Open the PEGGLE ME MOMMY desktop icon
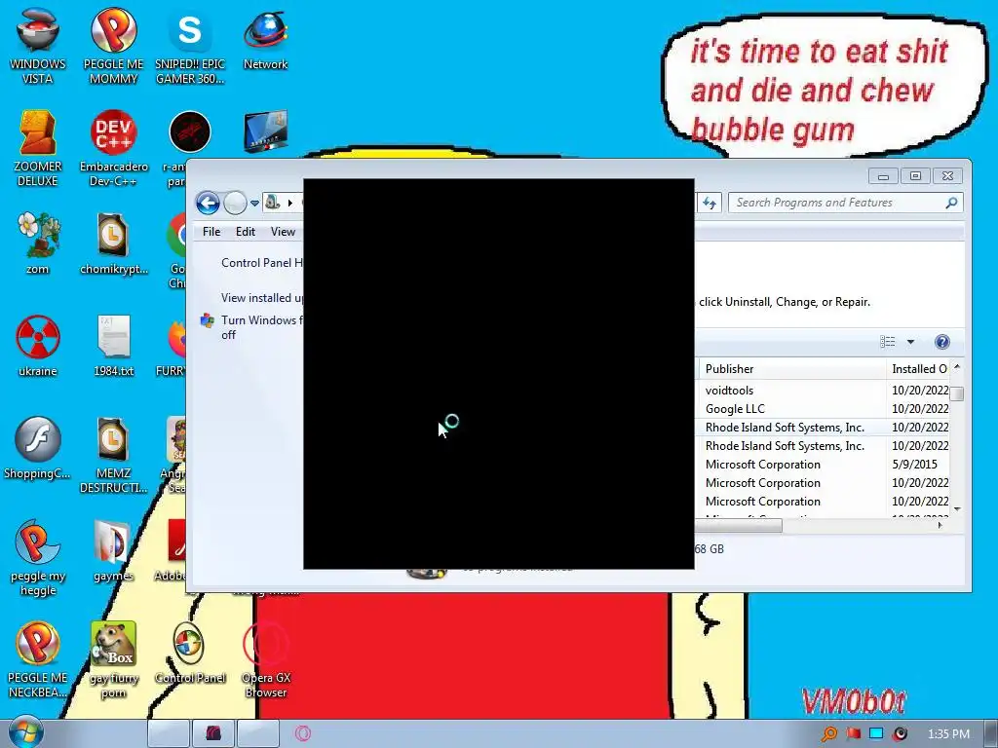The width and height of the screenshot is (998, 748). point(113,45)
